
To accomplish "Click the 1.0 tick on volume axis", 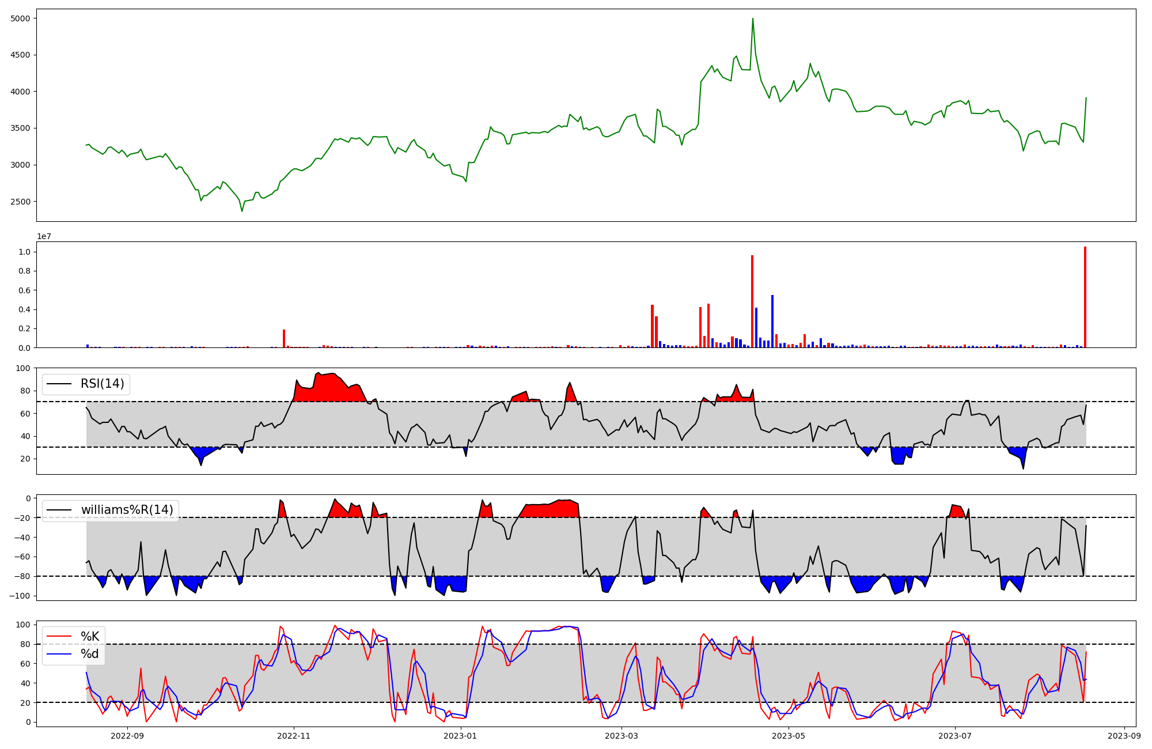I will 25,252.
